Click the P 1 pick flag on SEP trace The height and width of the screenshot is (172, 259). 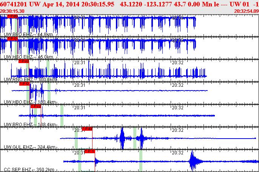tap(89, 151)
